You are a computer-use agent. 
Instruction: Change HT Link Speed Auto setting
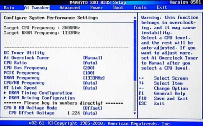point(90,88)
